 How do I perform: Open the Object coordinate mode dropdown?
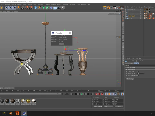click(x=98, y=106)
